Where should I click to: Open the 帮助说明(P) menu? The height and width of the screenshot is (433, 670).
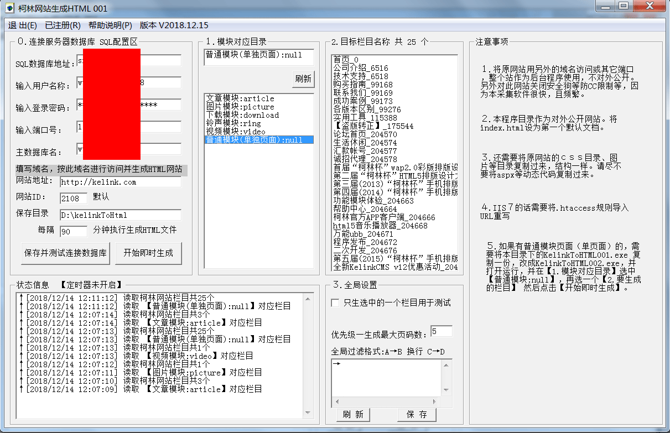click(110, 25)
